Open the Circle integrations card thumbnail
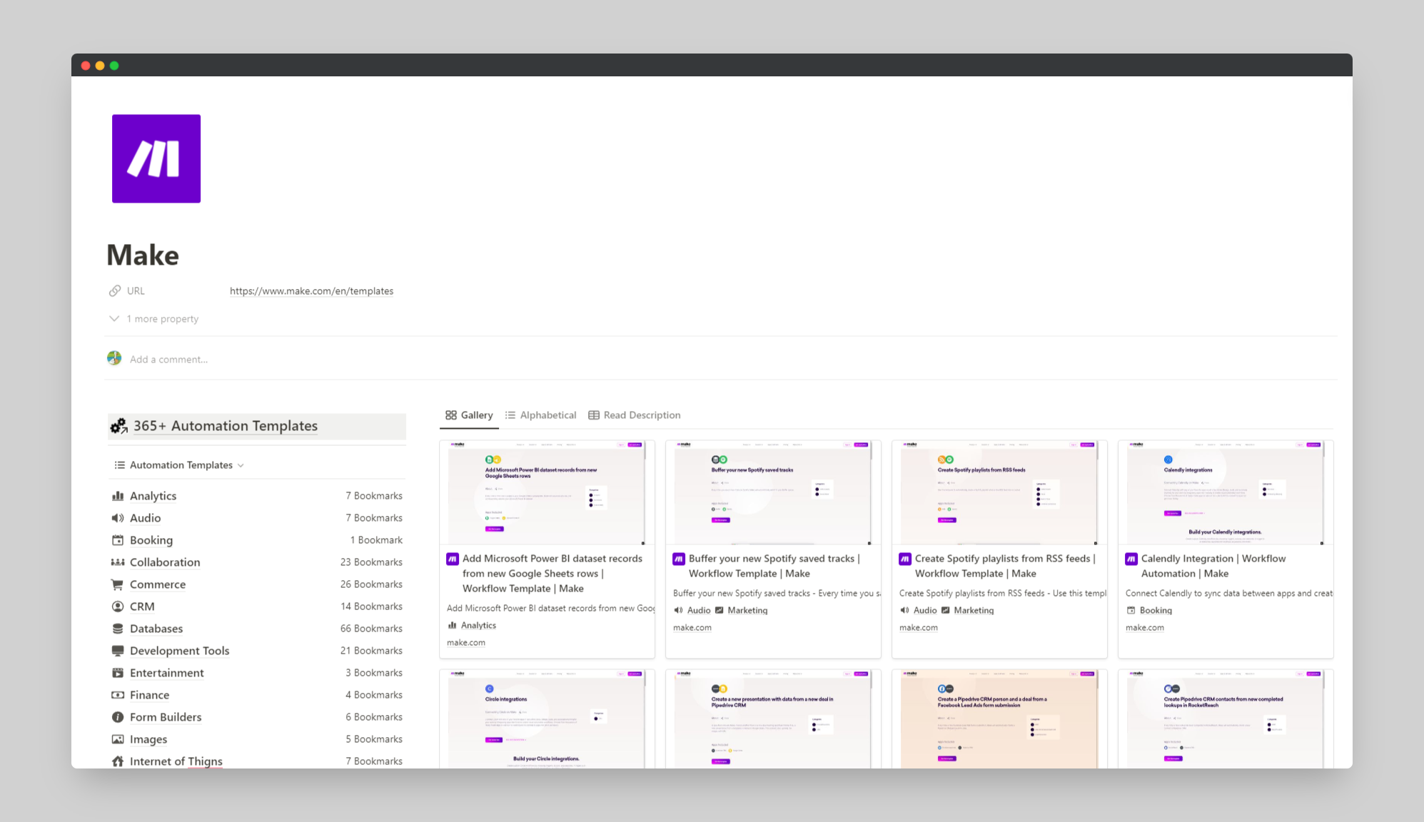The height and width of the screenshot is (822, 1424). click(x=547, y=719)
